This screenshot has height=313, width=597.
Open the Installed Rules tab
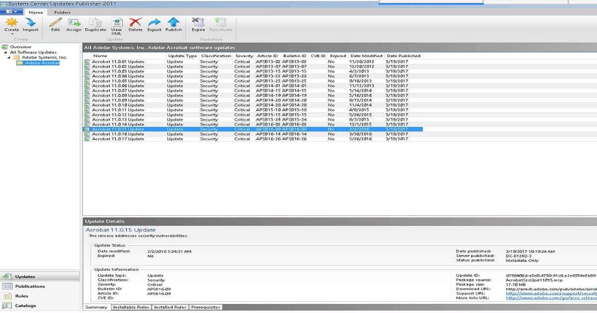[170, 308]
